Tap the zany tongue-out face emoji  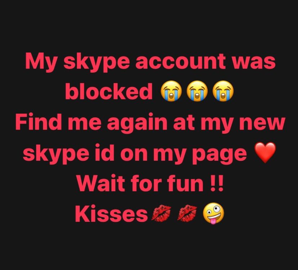213,214
